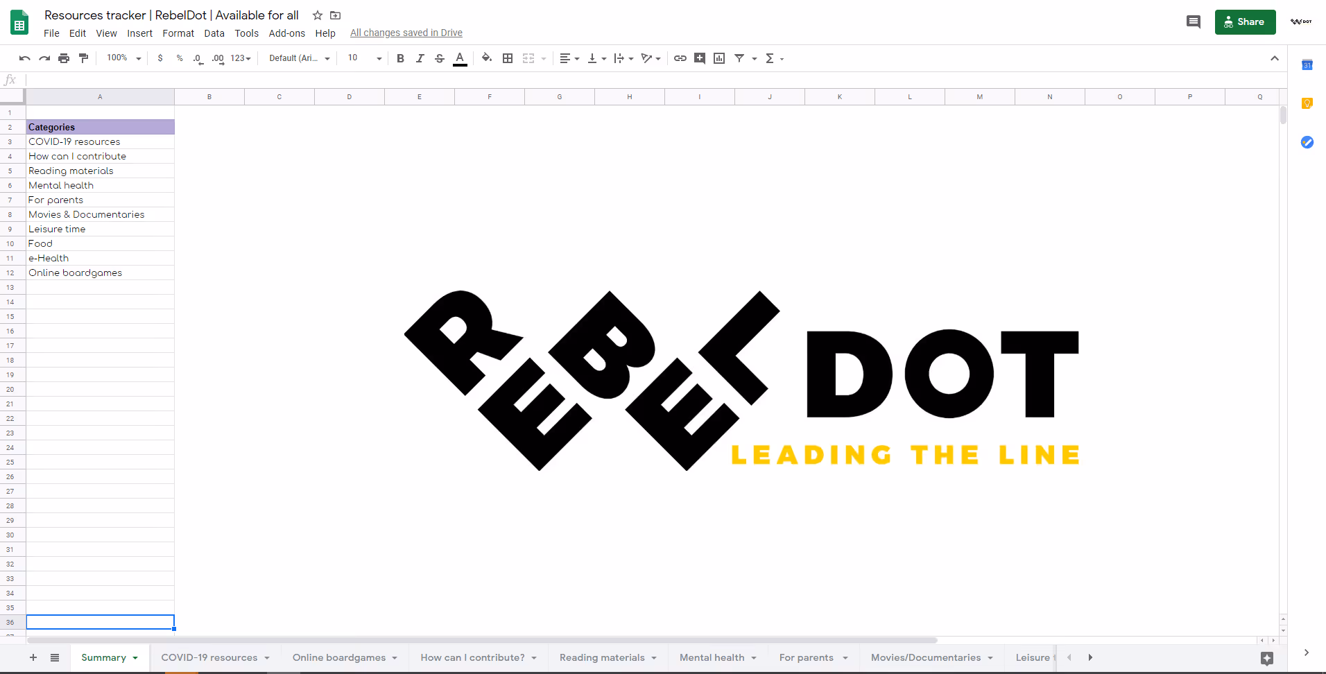
Task: Increase decimal places
Action: 218,58
